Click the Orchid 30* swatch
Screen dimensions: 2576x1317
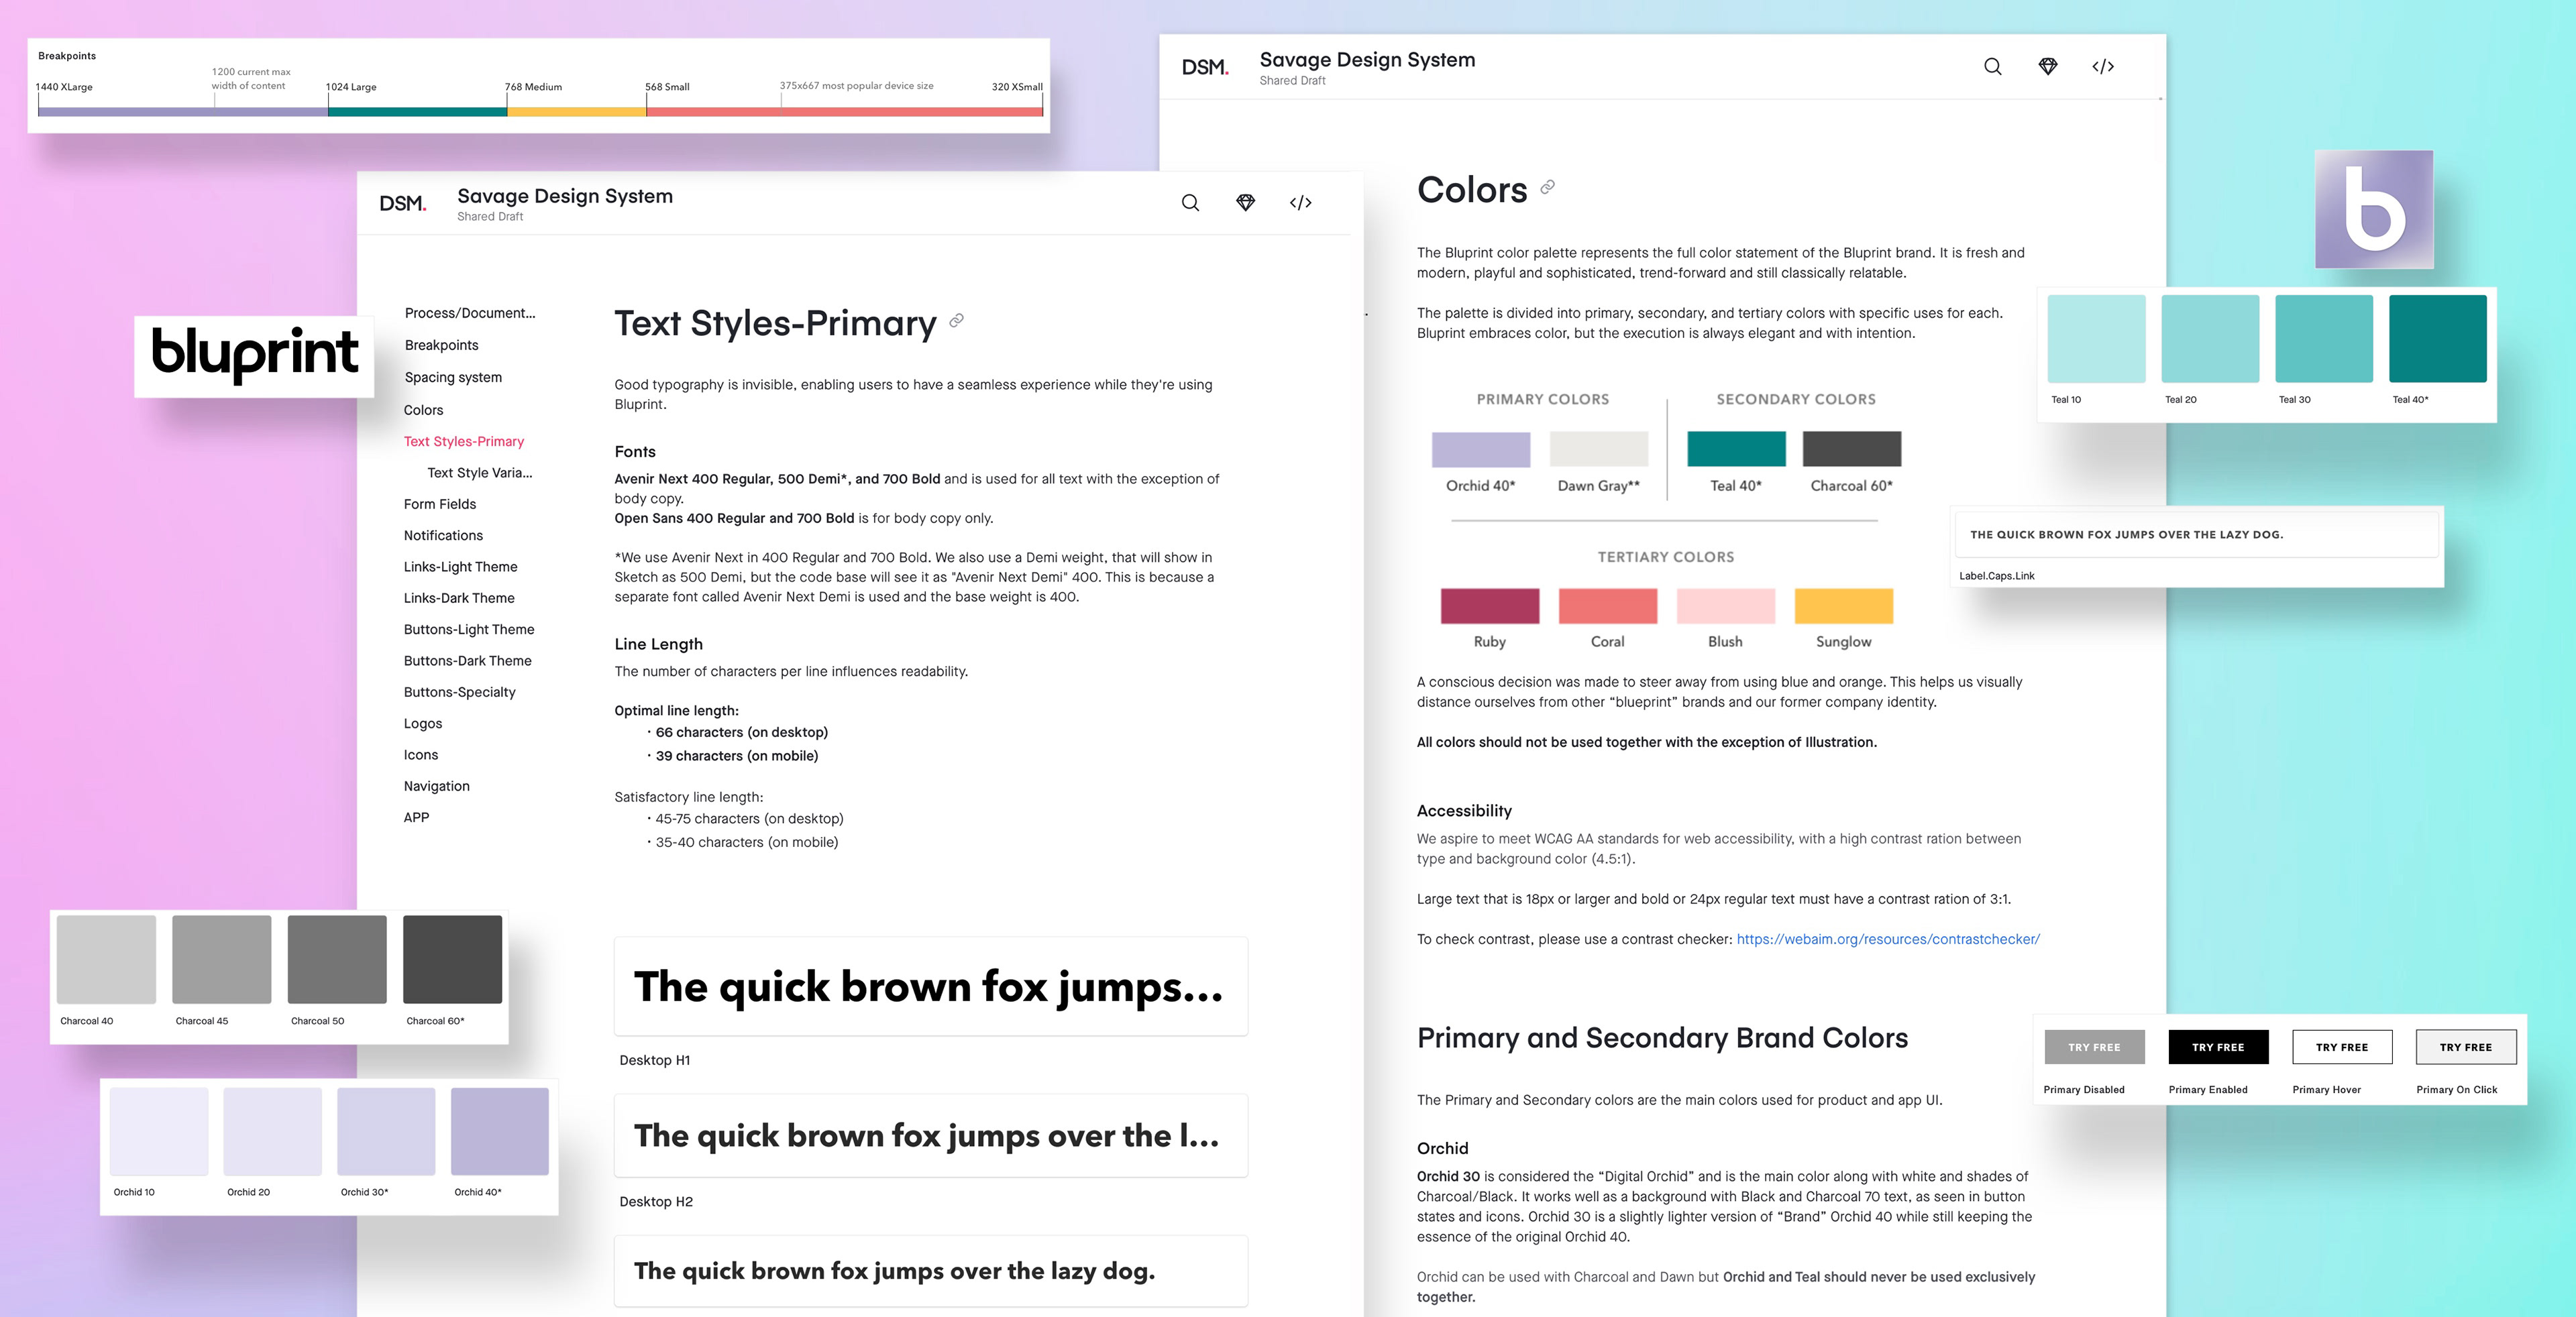(386, 1131)
